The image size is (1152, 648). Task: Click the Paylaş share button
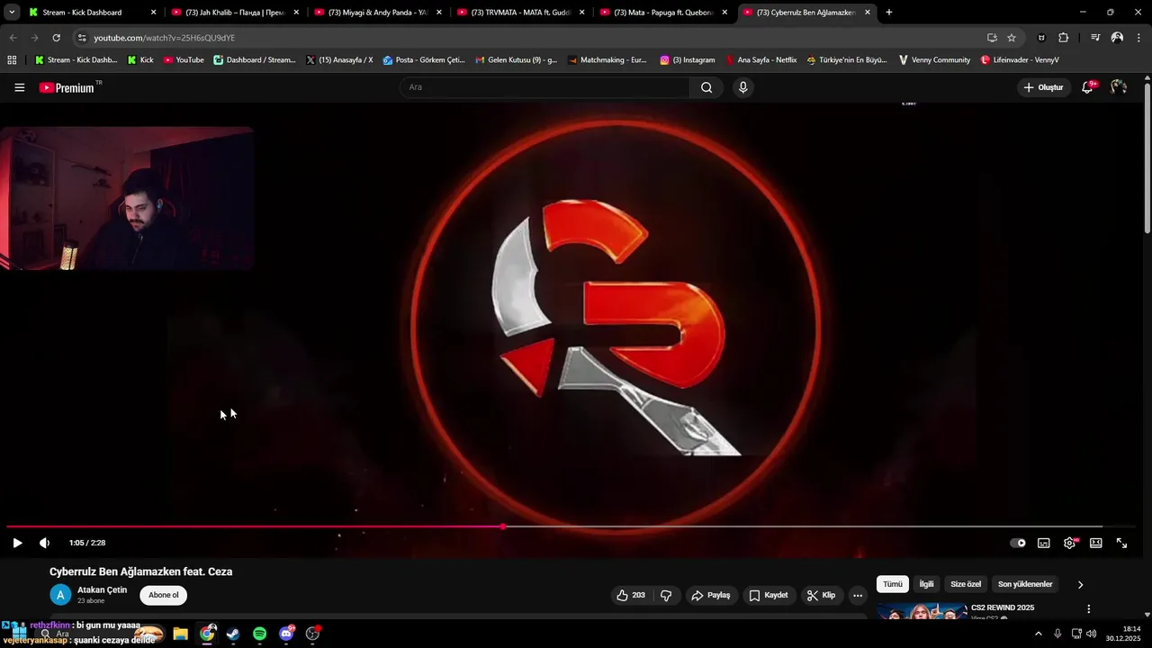click(710, 595)
